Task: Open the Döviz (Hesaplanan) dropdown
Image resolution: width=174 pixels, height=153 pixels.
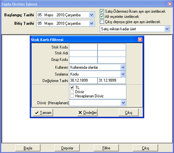Action: coord(123,103)
